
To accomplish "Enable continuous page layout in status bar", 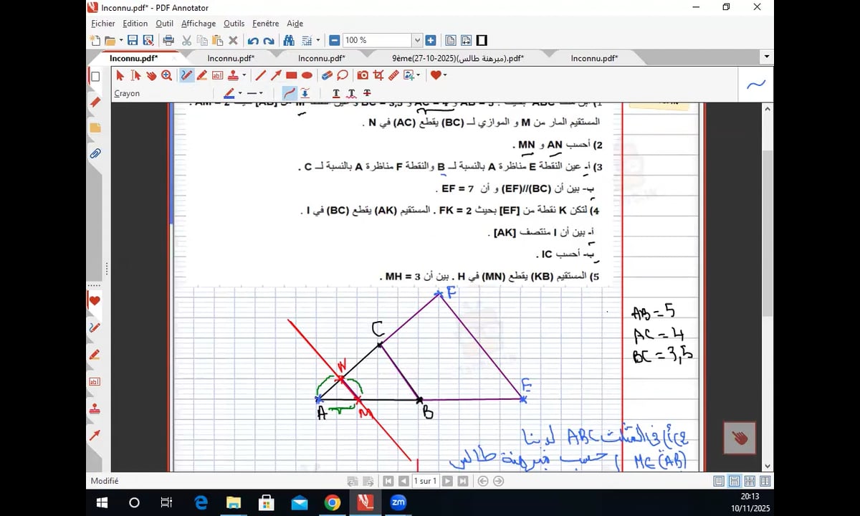I will pos(735,482).
